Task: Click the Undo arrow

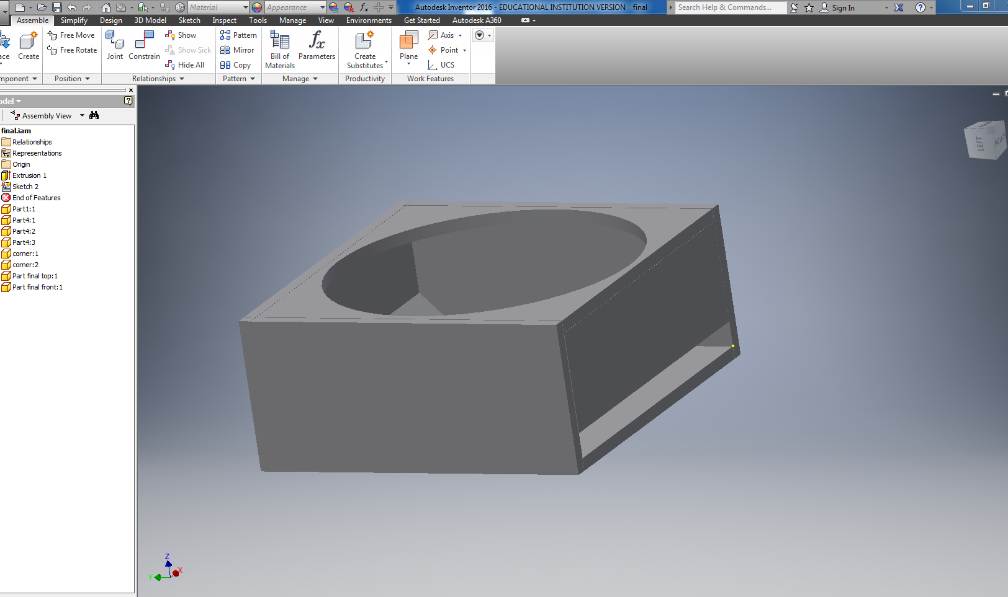Action: (72, 7)
